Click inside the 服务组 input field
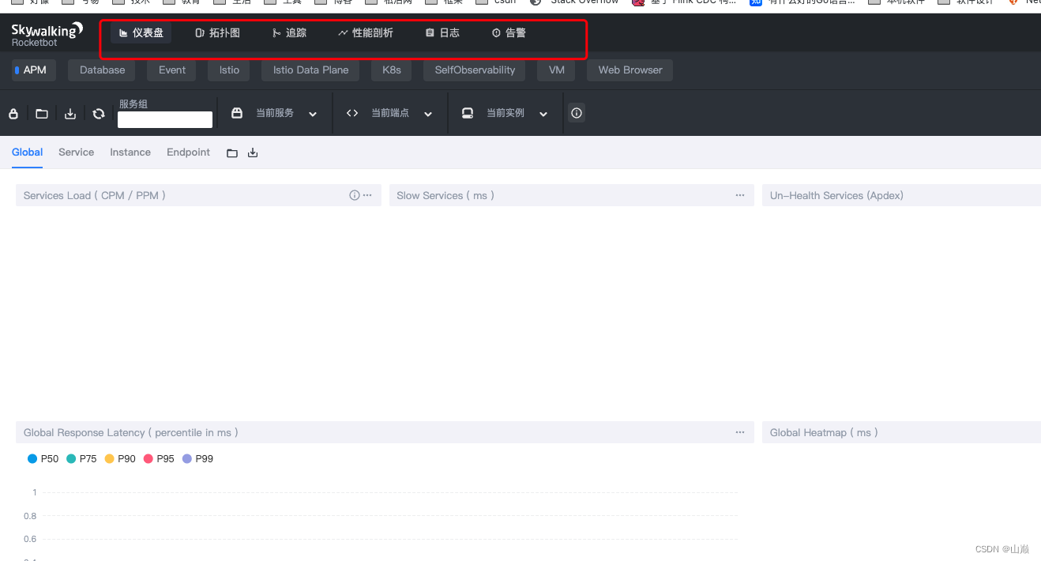The width and height of the screenshot is (1041, 561). [164, 119]
